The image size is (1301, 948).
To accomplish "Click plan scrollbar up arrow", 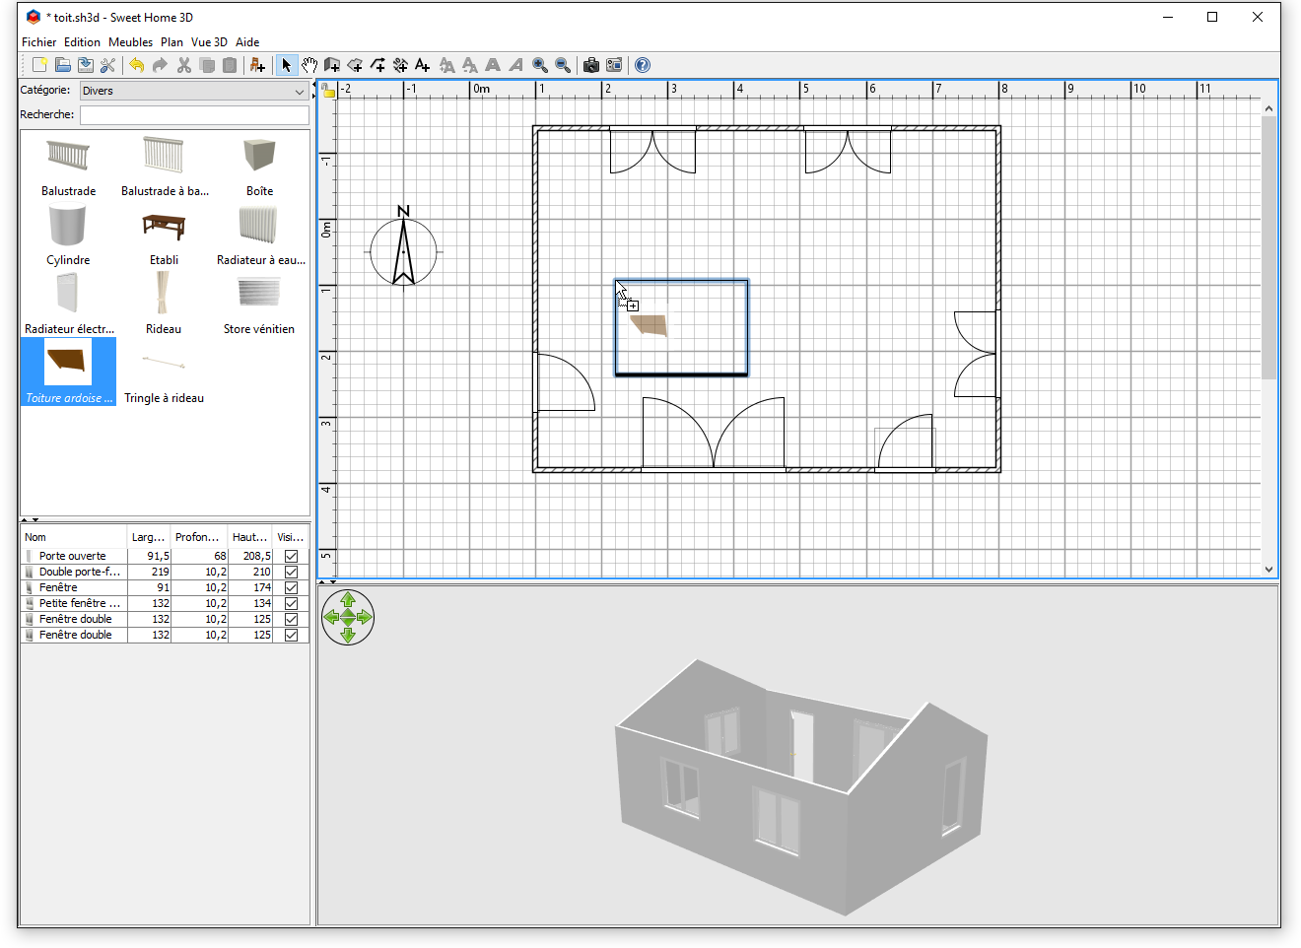I will tap(1268, 108).
